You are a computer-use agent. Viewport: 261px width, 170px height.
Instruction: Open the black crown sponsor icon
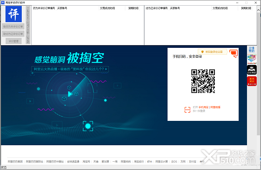point(252,70)
